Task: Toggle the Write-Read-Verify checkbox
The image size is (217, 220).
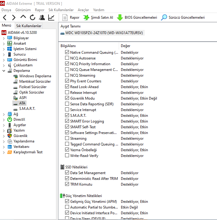Action: (x=67, y=155)
